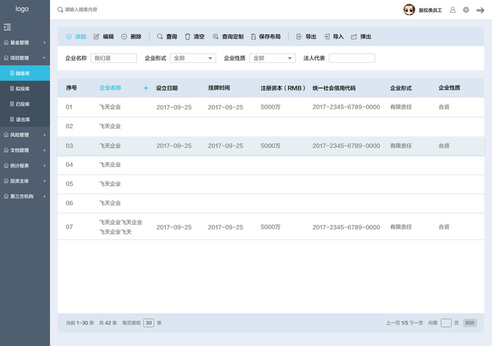The width and height of the screenshot is (492, 346).
Task: Open the 基金管理 menu item
Action: point(25,42)
